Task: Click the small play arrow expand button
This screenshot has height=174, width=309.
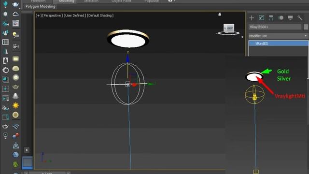Action: click(27, 150)
